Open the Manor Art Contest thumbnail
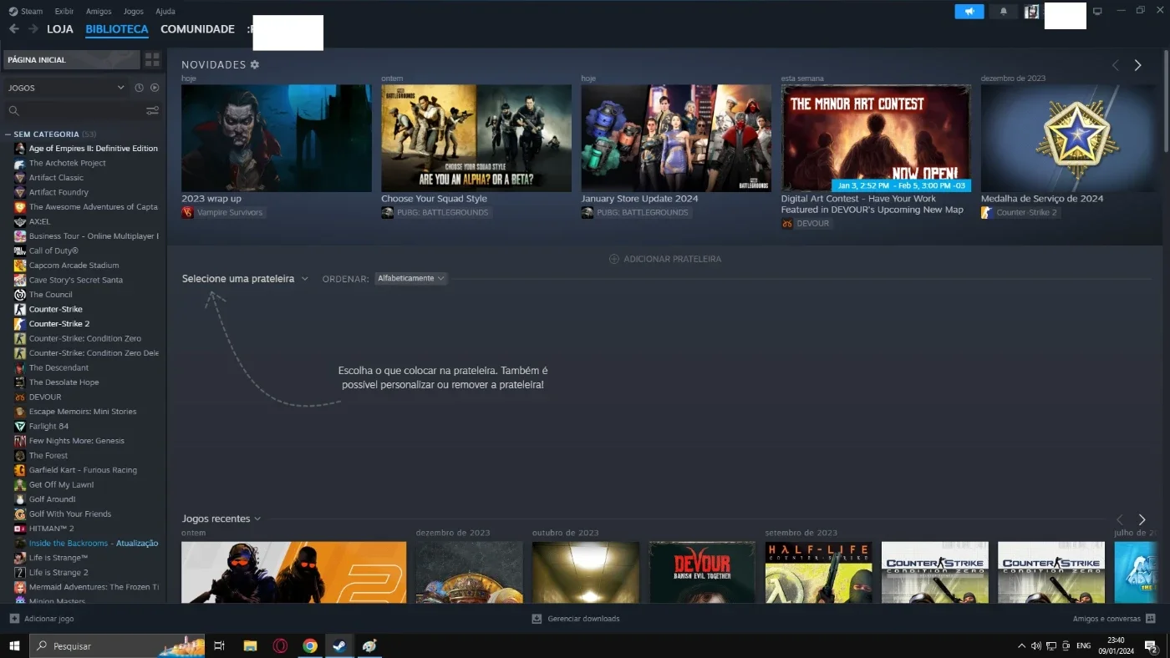 pyautogui.click(x=876, y=138)
